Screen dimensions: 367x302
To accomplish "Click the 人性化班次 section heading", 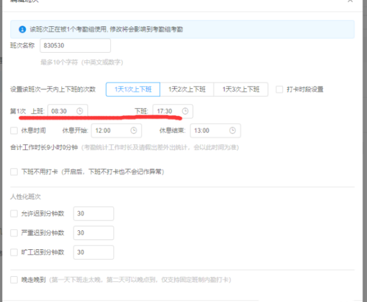I will (25, 197).
